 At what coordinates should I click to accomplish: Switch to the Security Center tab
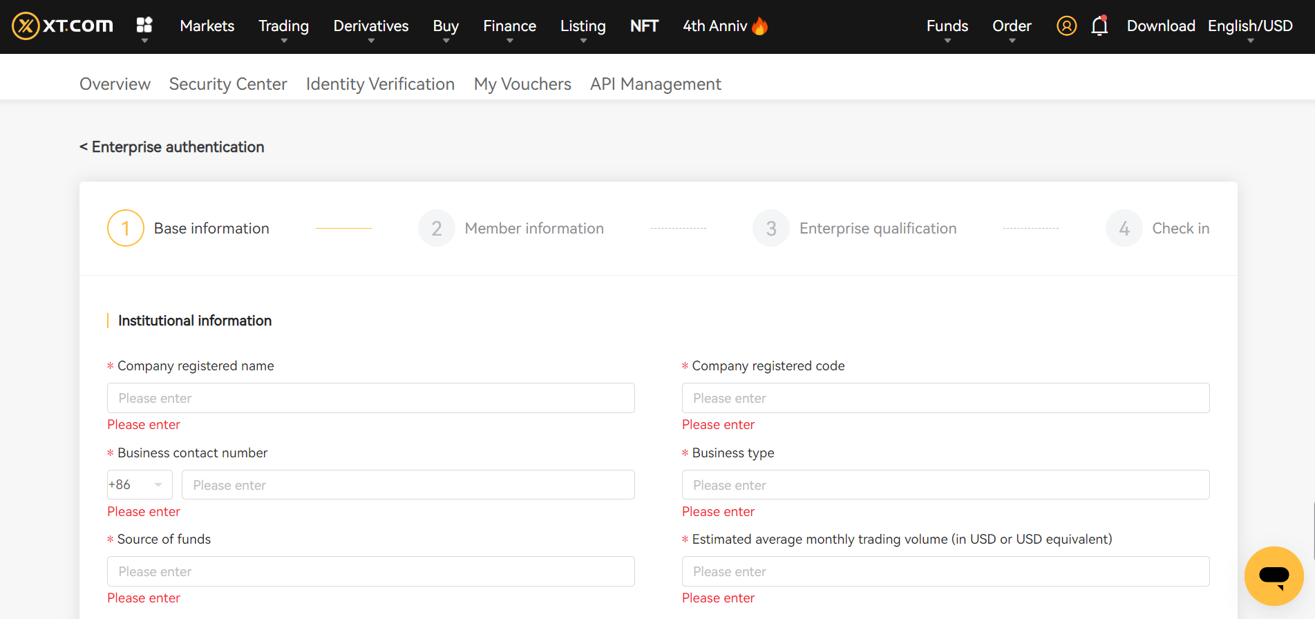[x=228, y=84]
